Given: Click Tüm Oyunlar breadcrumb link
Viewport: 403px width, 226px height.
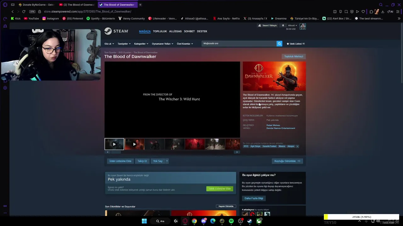Looking at the screenshot, I should pos(110,52).
